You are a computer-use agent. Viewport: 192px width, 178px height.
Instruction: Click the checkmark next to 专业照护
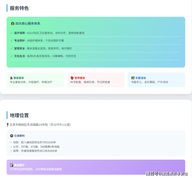point(11,41)
